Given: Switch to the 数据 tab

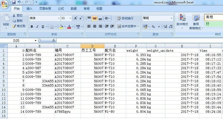Looking at the screenshot, I should (74, 9).
